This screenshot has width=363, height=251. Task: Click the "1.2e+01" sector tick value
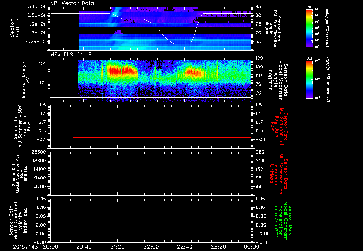37,33
